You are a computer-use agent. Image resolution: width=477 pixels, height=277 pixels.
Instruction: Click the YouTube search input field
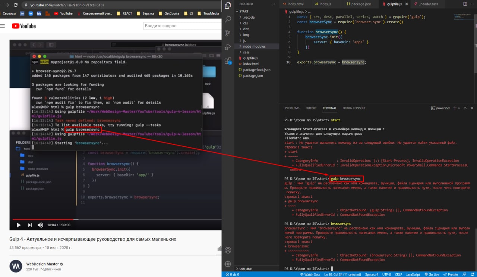pos(183,26)
